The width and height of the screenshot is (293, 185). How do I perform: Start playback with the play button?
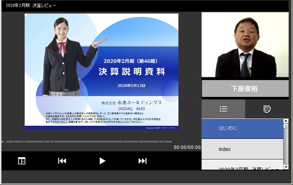(x=102, y=161)
